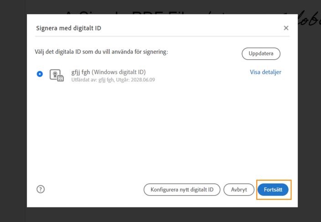Click the certificate icon beside gfjj fgh
This screenshot has height=222, width=321.
pos(57,76)
